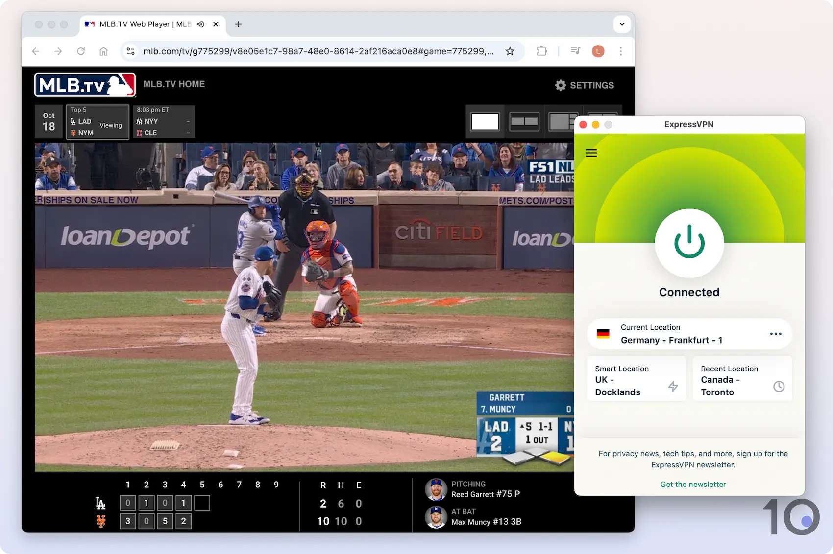The image size is (833, 554).
Task: Open the Current Location Germany - Frankfurt selector
Action: click(689, 334)
